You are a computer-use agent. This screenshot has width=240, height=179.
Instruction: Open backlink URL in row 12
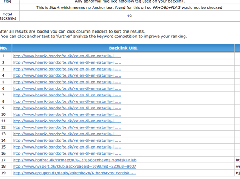[x=67, y=128]
